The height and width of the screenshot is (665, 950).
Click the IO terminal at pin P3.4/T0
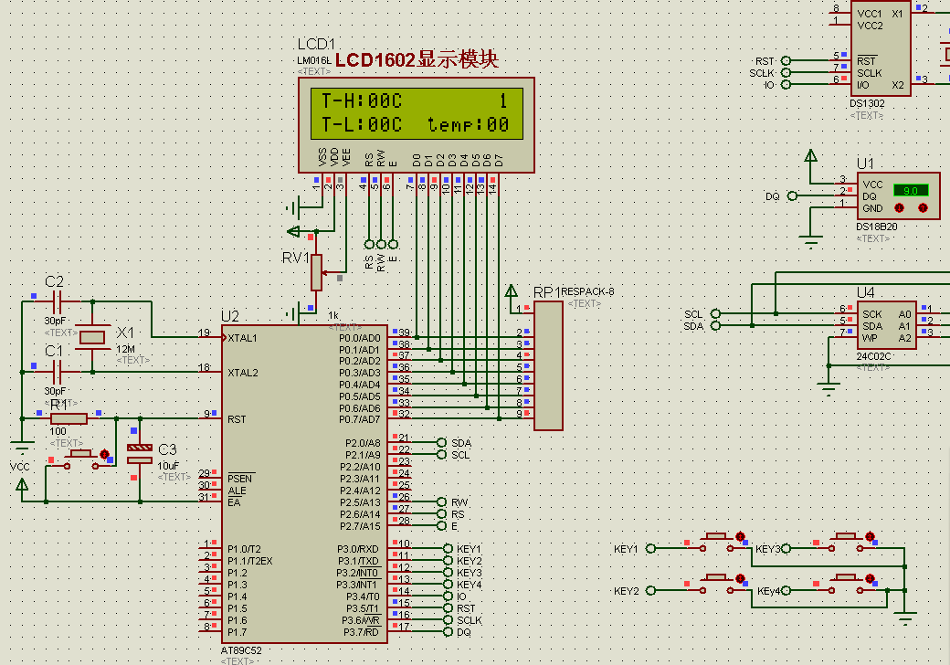[x=448, y=596]
